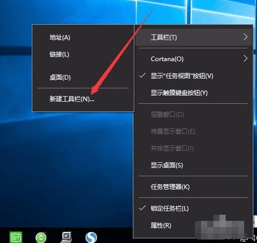Choose 链接(L) toolbar option
Screen dimensions: 257x243
click(83, 54)
